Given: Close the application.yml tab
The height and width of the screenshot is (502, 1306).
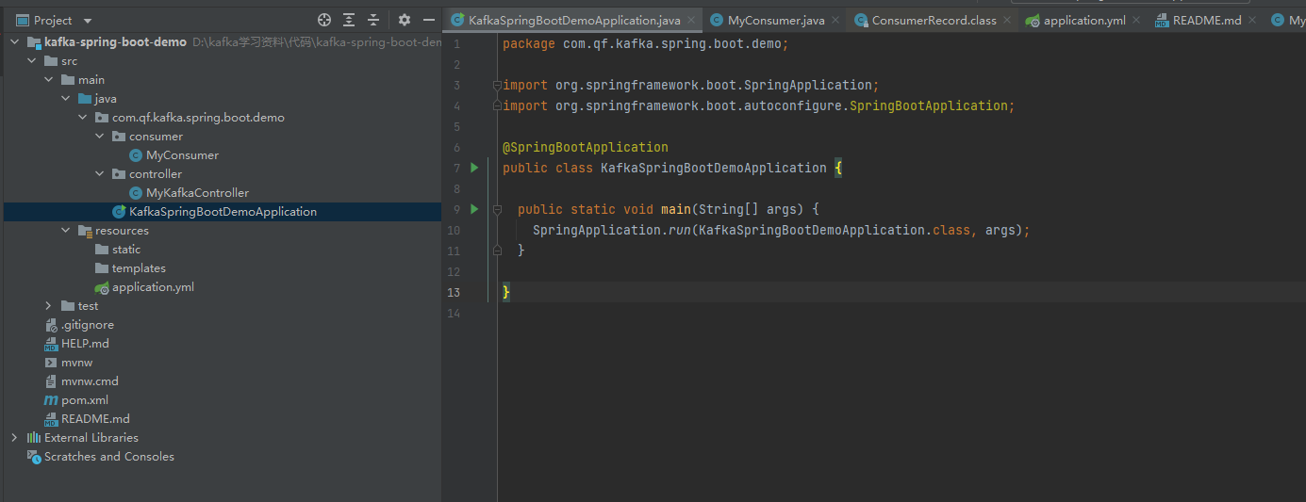Looking at the screenshot, I should (x=1136, y=20).
